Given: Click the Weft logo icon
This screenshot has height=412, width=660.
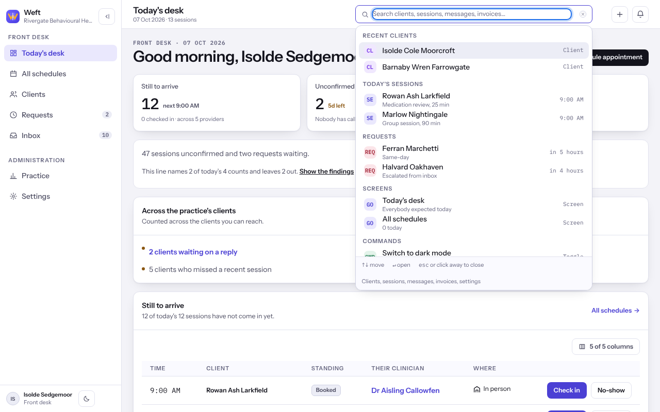Looking at the screenshot, I should 13,16.
